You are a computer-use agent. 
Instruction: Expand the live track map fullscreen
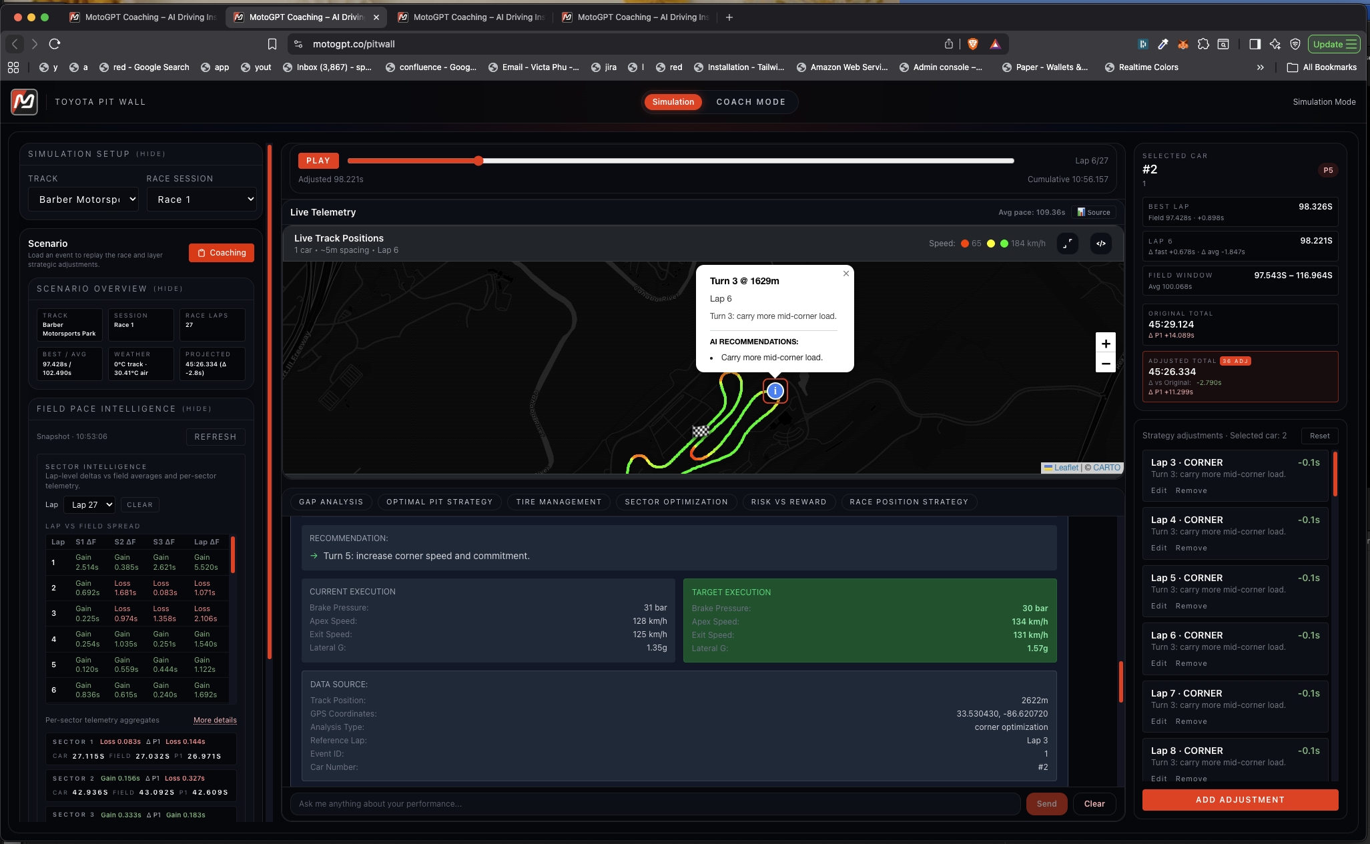(x=1068, y=244)
